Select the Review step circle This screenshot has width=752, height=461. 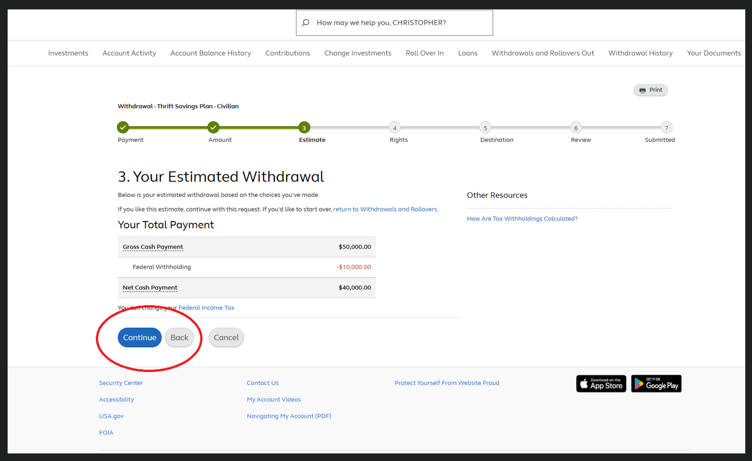tap(576, 127)
